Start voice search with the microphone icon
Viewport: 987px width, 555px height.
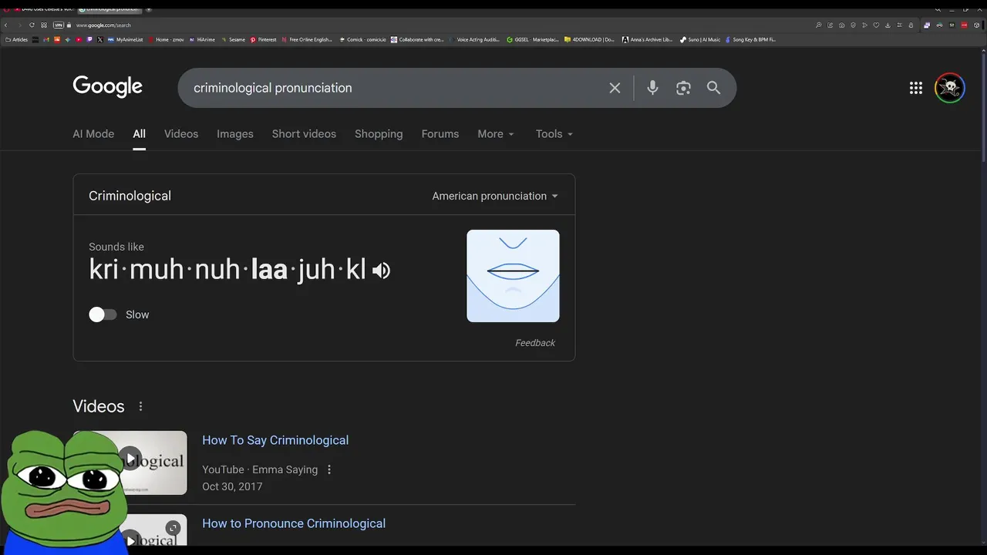click(652, 88)
